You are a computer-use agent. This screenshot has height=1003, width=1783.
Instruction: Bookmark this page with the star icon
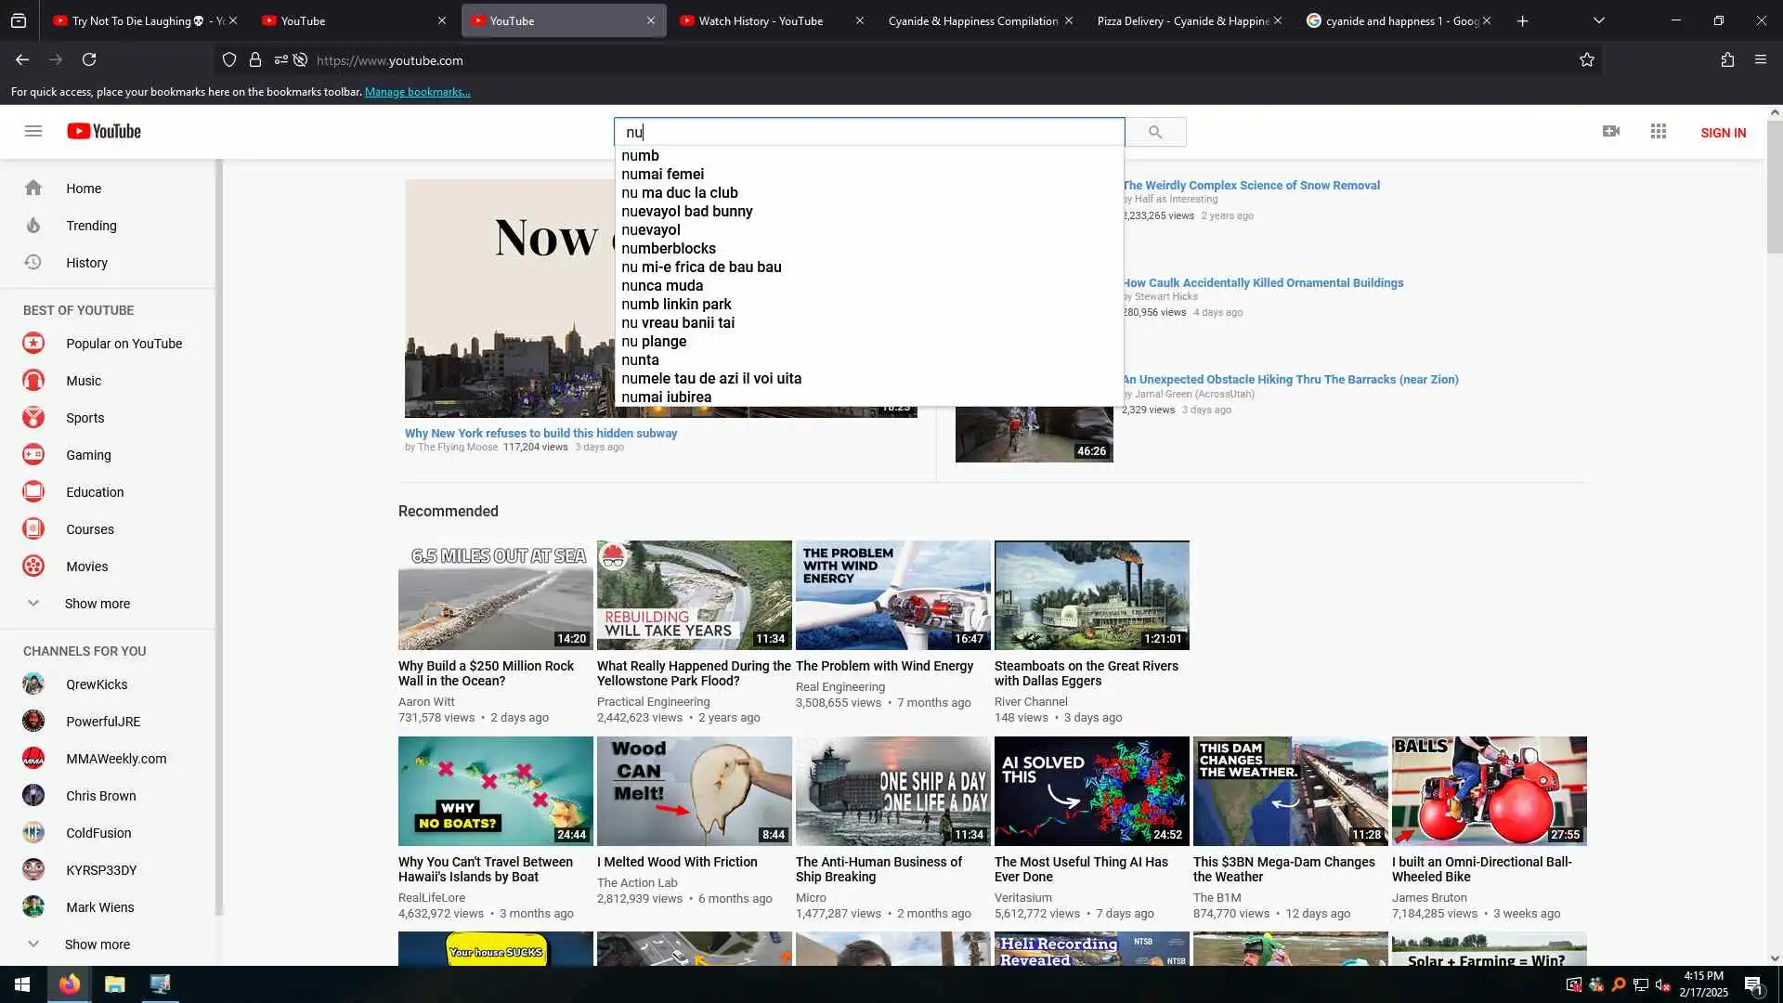tap(1587, 60)
